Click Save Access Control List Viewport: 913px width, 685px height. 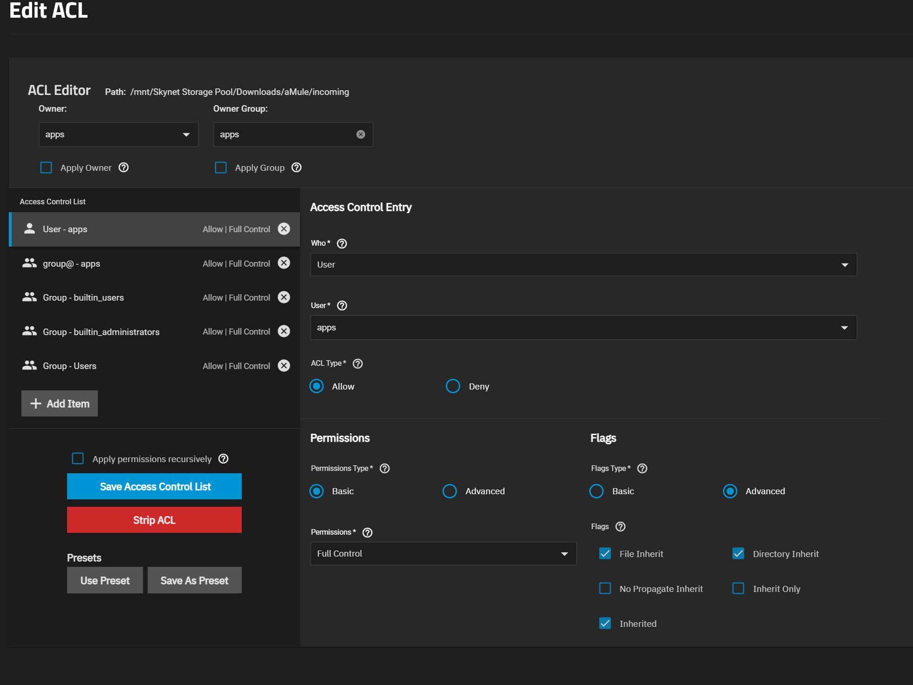pyautogui.click(x=155, y=487)
